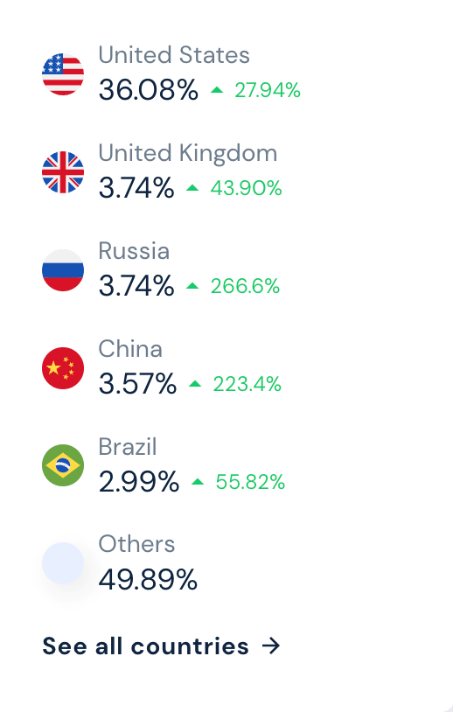Screen dimensions: 453x712
Task: Click the light blue Others circle
Action: tap(63, 563)
